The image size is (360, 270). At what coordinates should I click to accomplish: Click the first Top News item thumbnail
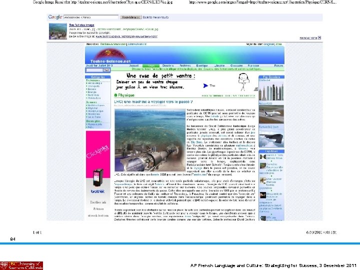(263, 157)
